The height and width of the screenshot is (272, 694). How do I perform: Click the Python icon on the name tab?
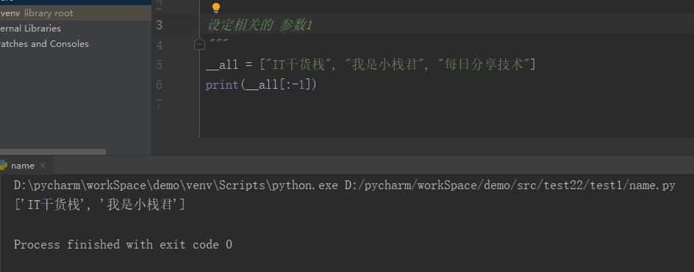point(4,166)
